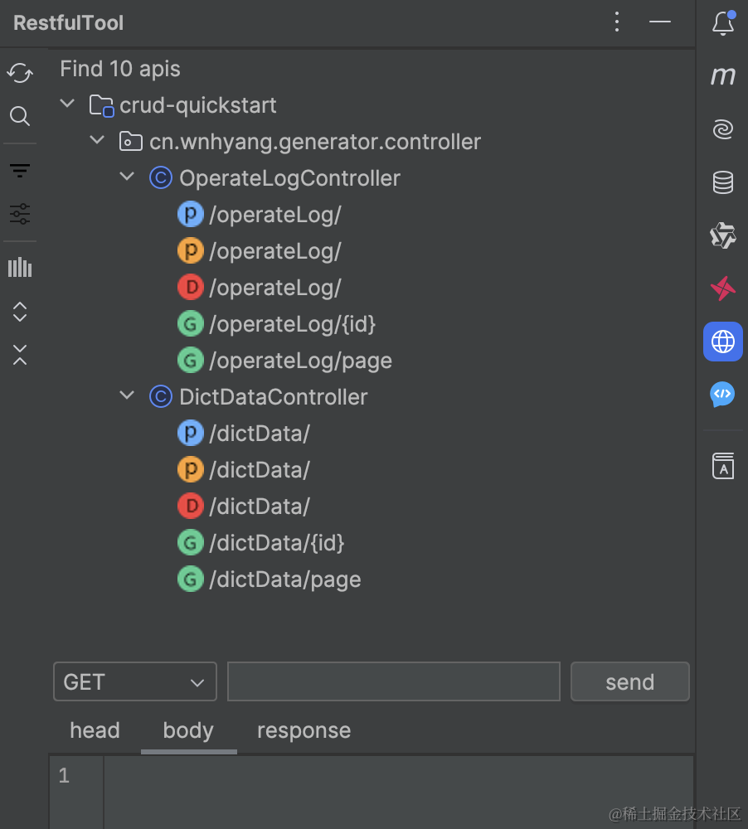Click the request URL input field
Screen dimensions: 748x829
point(394,682)
